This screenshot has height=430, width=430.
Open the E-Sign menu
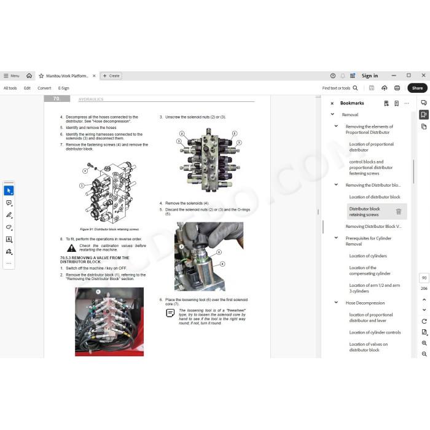point(63,88)
